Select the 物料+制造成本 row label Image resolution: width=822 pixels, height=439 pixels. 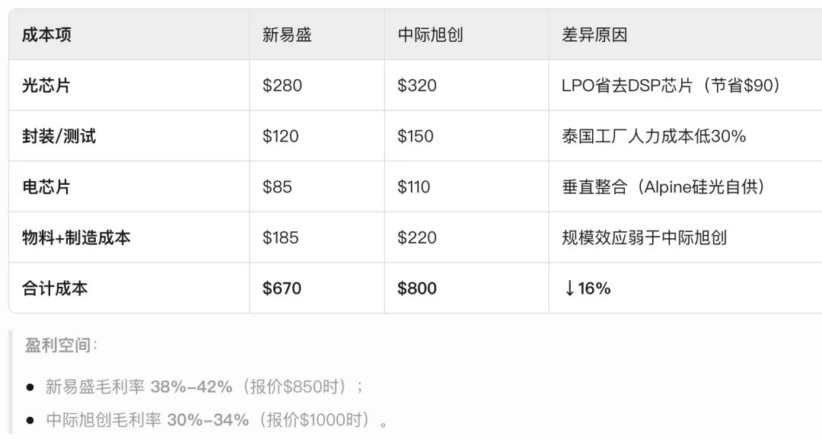(76, 237)
